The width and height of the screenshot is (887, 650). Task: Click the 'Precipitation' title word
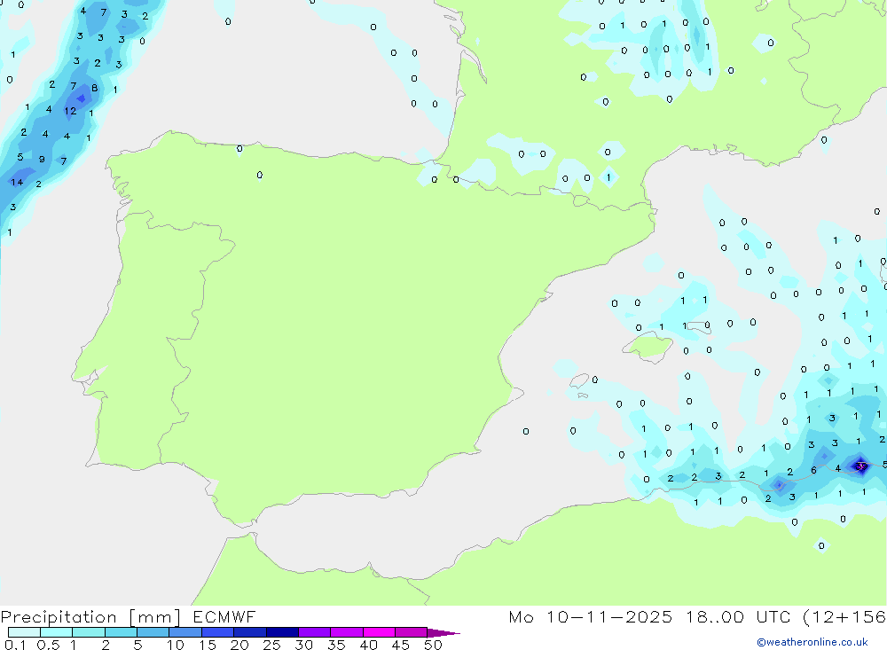click(59, 616)
